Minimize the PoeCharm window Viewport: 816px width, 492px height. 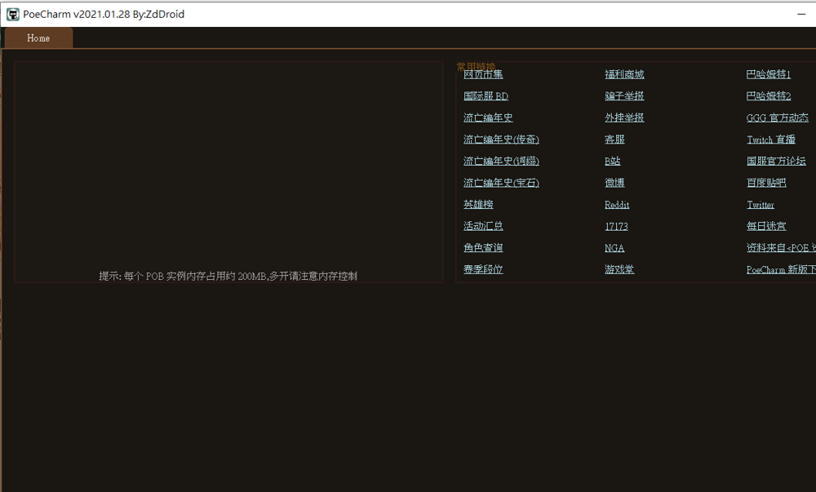click(801, 14)
